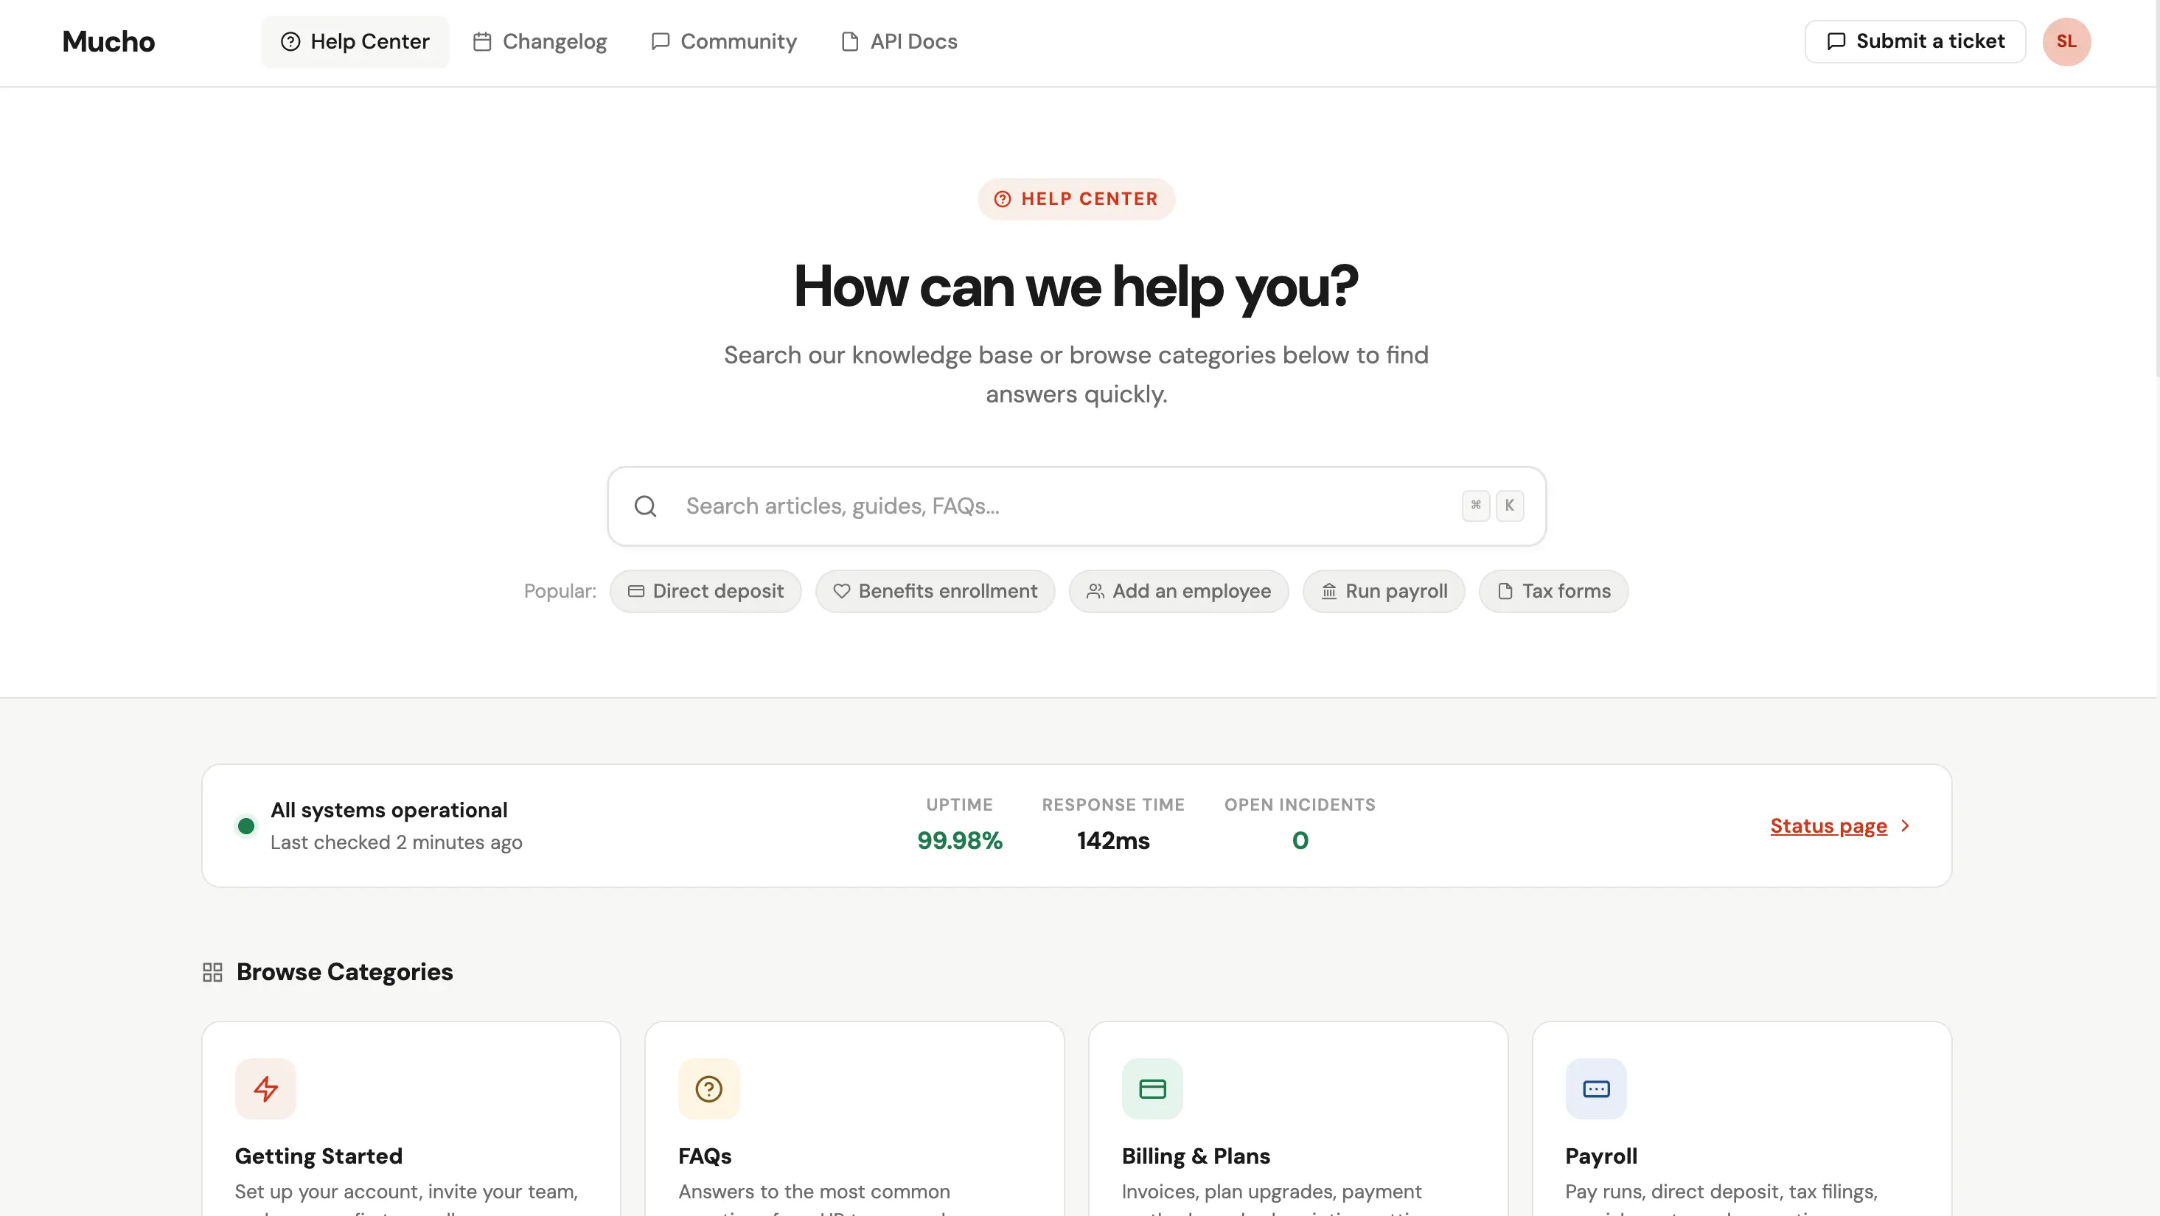
Task: Click the bank icon on Run payroll
Action: click(x=1329, y=591)
